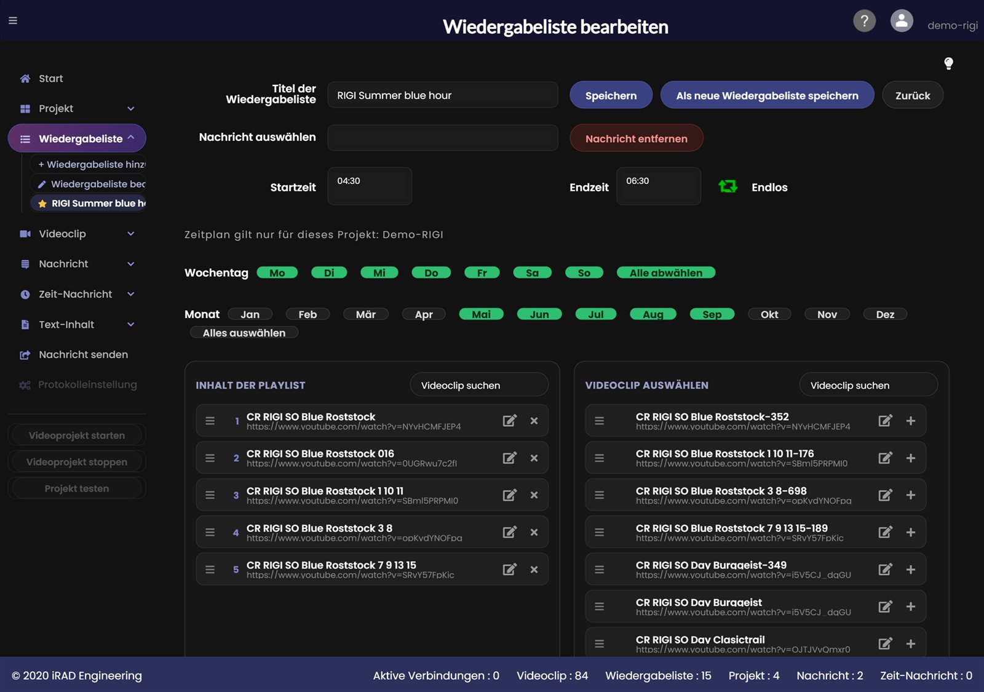Edit playlist item CR RIGI SO Blue Roststock 016
This screenshot has height=692, width=984.
click(x=509, y=458)
